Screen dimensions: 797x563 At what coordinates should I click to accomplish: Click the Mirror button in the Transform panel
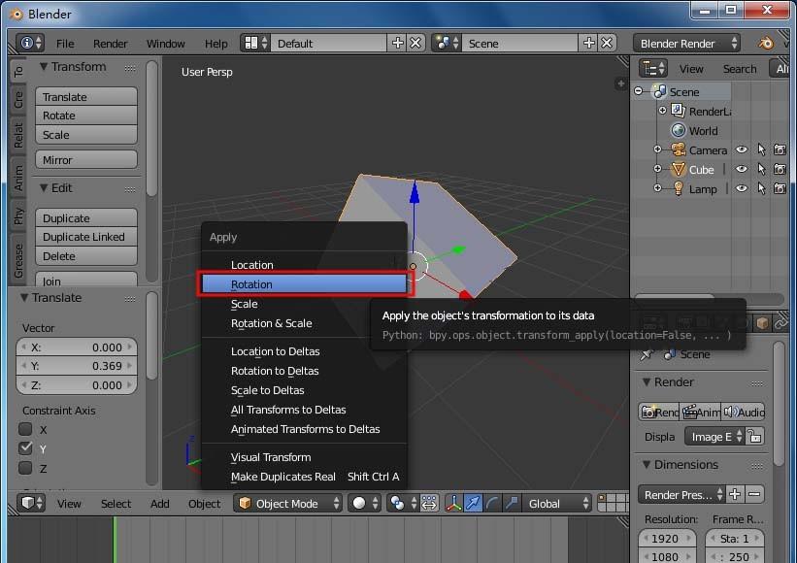pyautogui.click(x=85, y=158)
